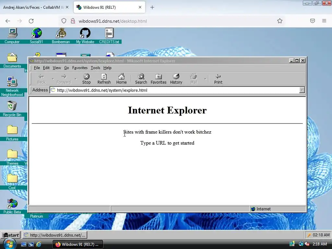Click the Vista Internet Explorer quick launch icon

(39, 244)
